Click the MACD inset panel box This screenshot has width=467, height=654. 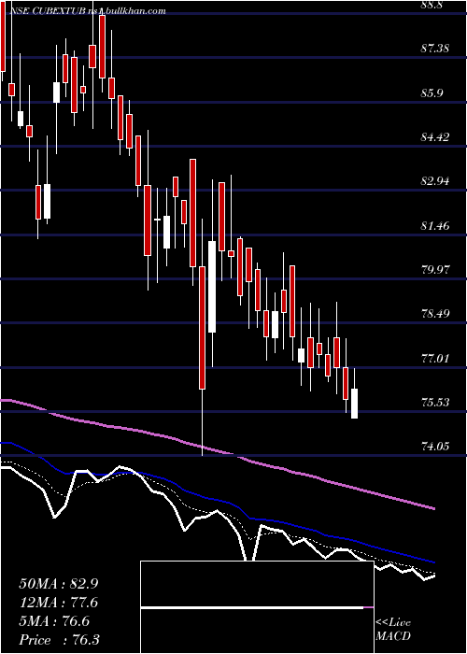point(257,607)
